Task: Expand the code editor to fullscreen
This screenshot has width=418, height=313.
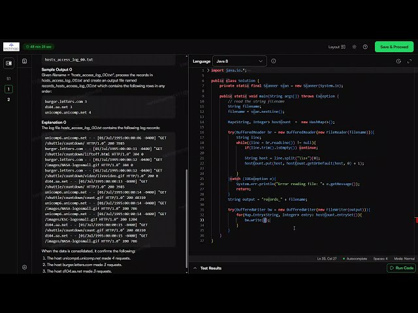Action: [x=410, y=61]
